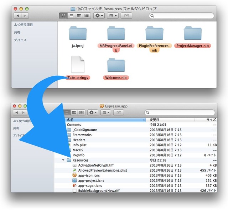This screenshot has height=211, width=228.
Task: Select the app-icon.icns Espresso icon
Action: [74, 175]
